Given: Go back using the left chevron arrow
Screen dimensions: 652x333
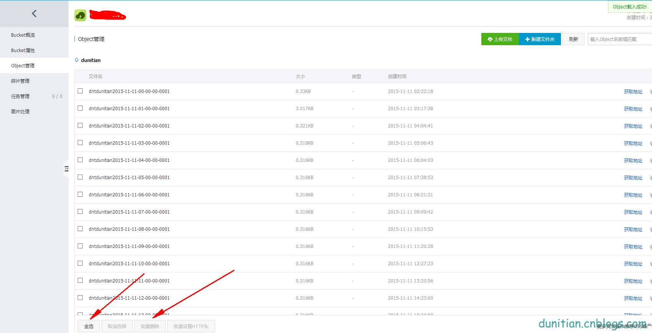Looking at the screenshot, I should click(x=34, y=14).
